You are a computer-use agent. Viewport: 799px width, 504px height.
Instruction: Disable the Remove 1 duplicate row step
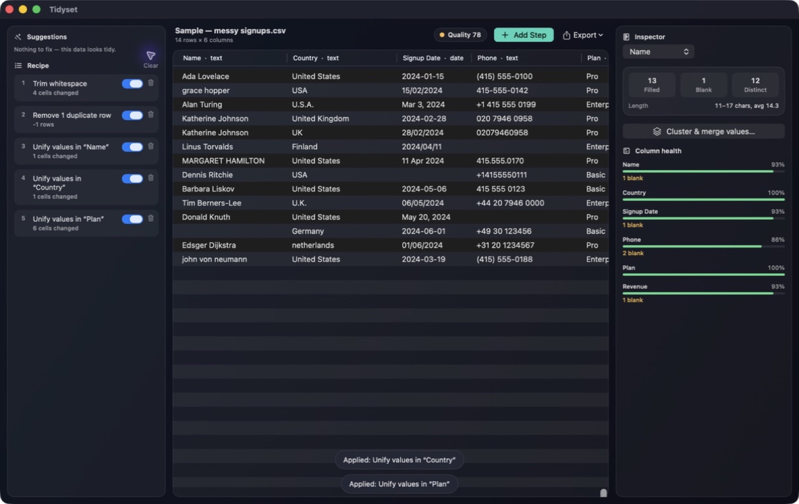point(132,115)
